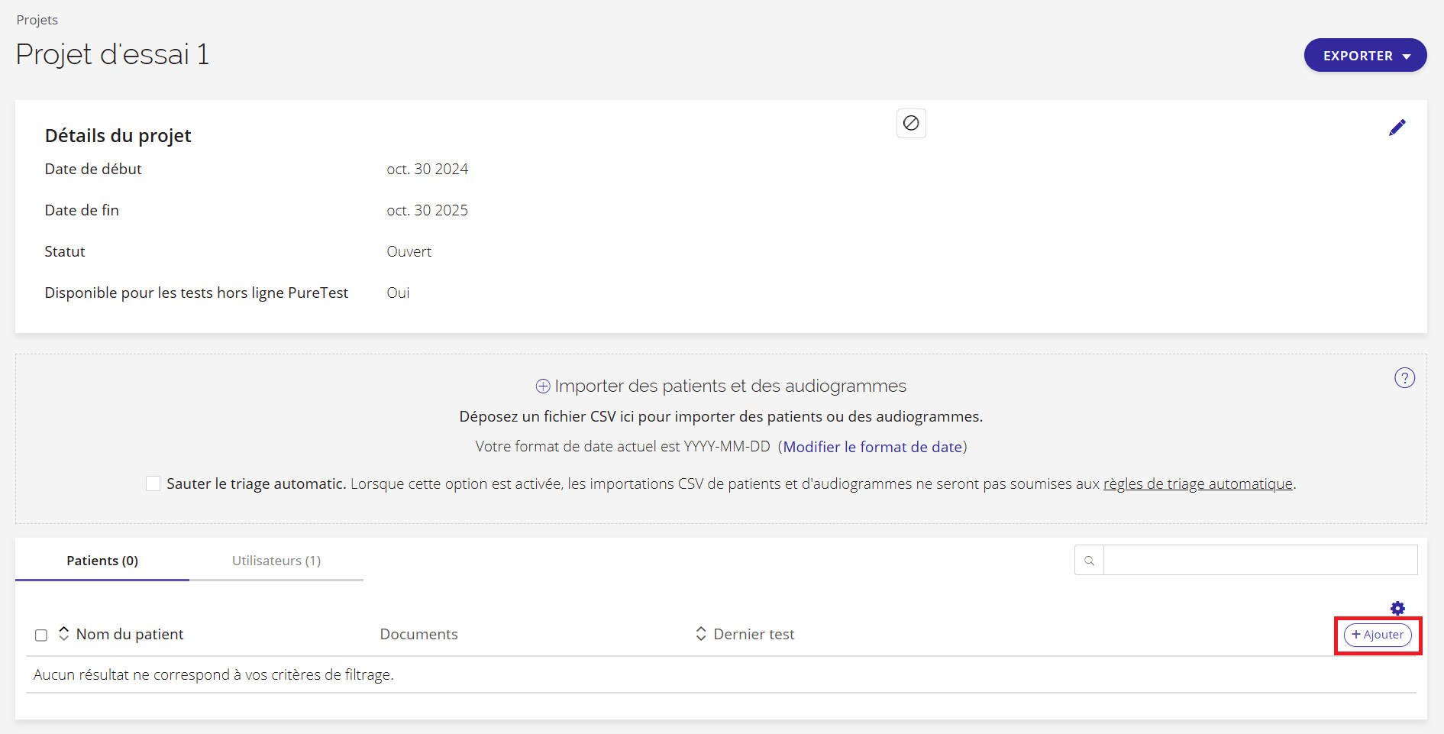1444x734 pixels.
Task: Select the Projet d'essai 1 title
Action: (x=112, y=54)
